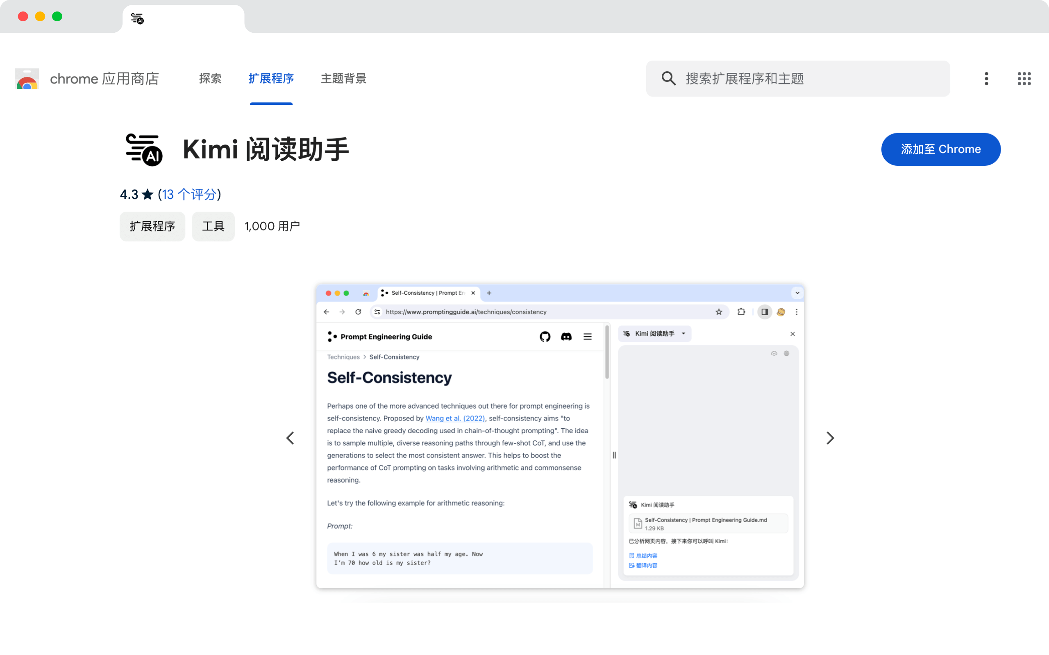Click the cloud icon in the Kimi panel
Viewport: 1049px width, 655px height.
coord(775,353)
